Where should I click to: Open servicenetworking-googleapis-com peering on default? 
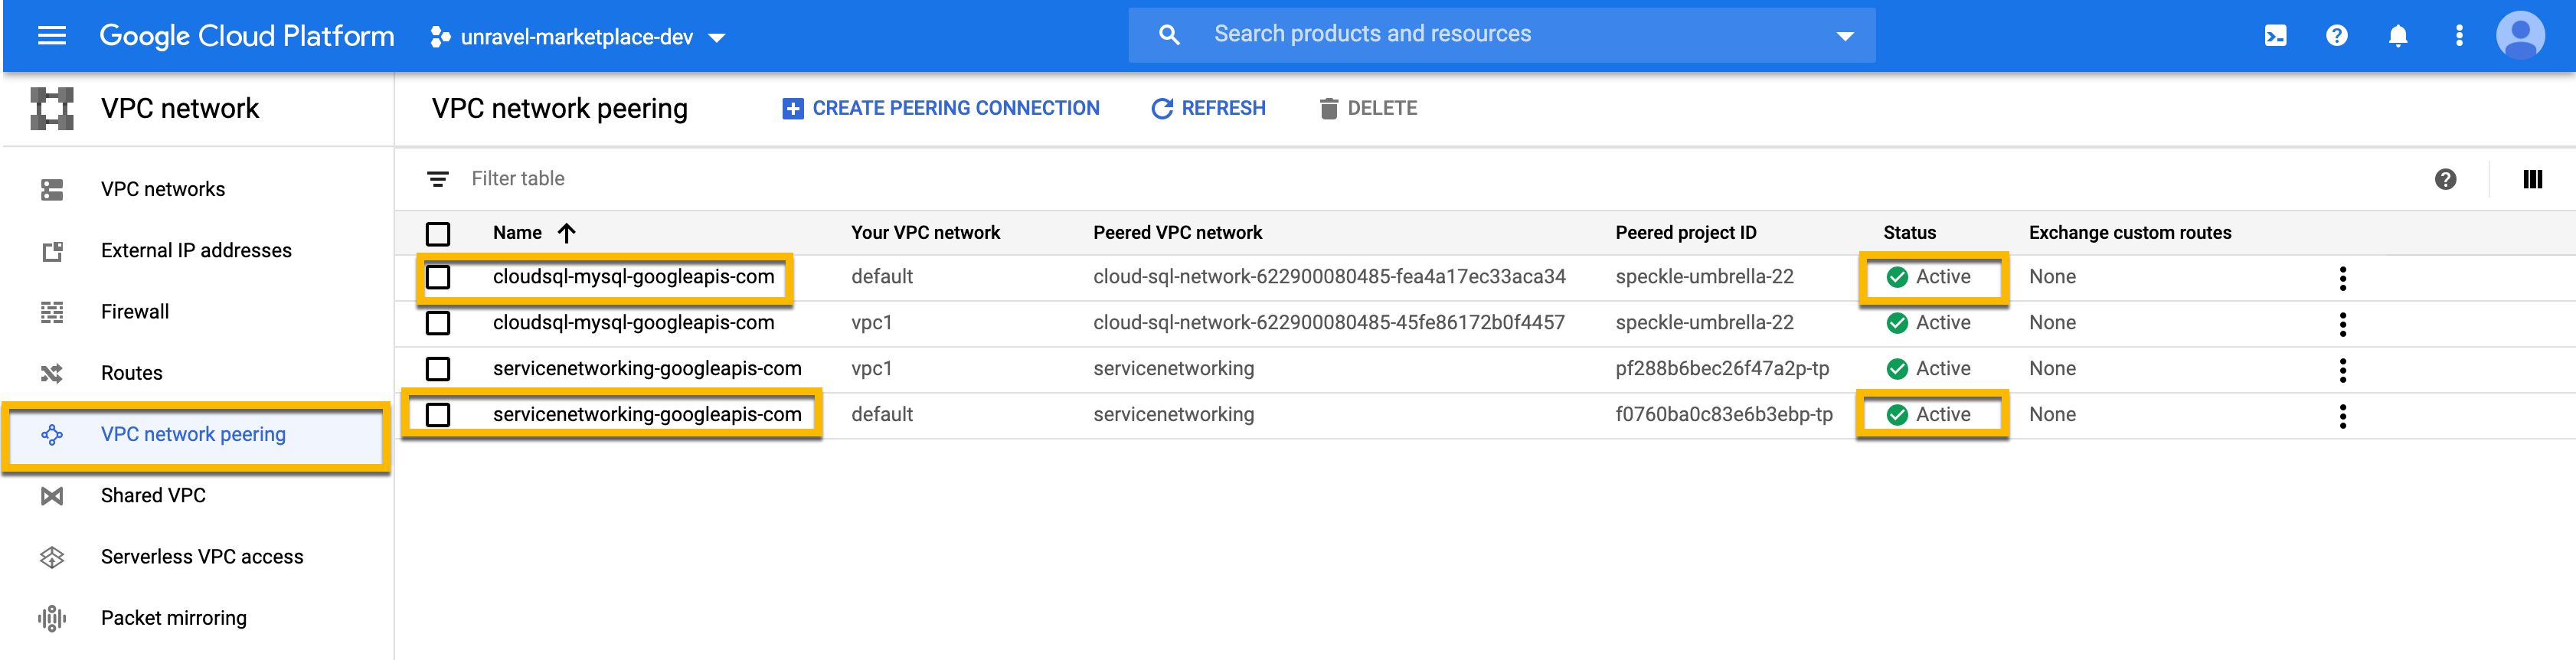tap(647, 415)
